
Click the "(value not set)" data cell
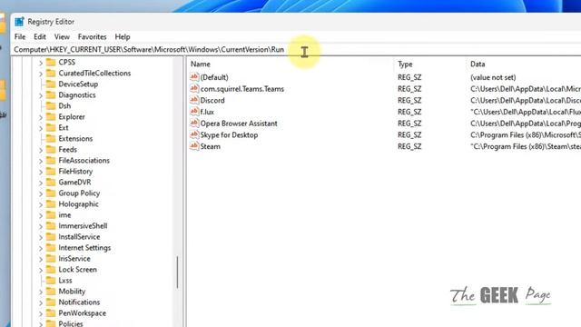click(493, 77)
